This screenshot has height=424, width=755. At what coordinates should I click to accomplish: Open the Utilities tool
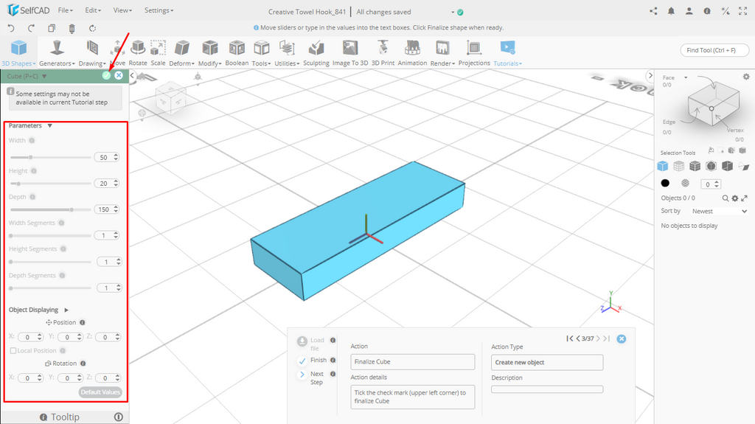tap(287, 53)
